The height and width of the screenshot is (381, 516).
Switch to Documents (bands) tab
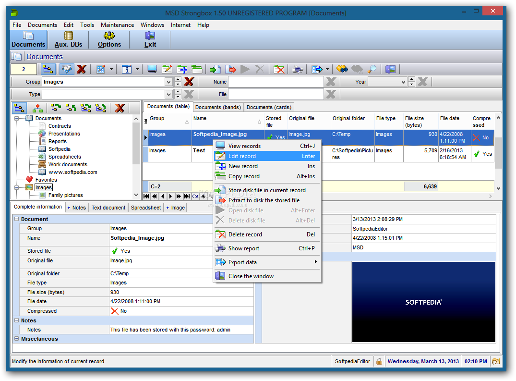tap(218, 107)
